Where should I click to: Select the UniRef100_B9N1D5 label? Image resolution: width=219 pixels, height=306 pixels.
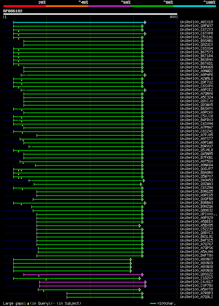click(x=196, y=191)
